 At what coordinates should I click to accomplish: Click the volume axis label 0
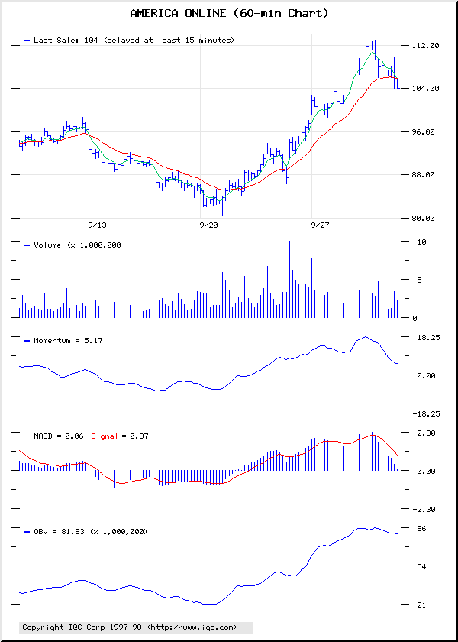pyautogui.click(x=414, y=318)
